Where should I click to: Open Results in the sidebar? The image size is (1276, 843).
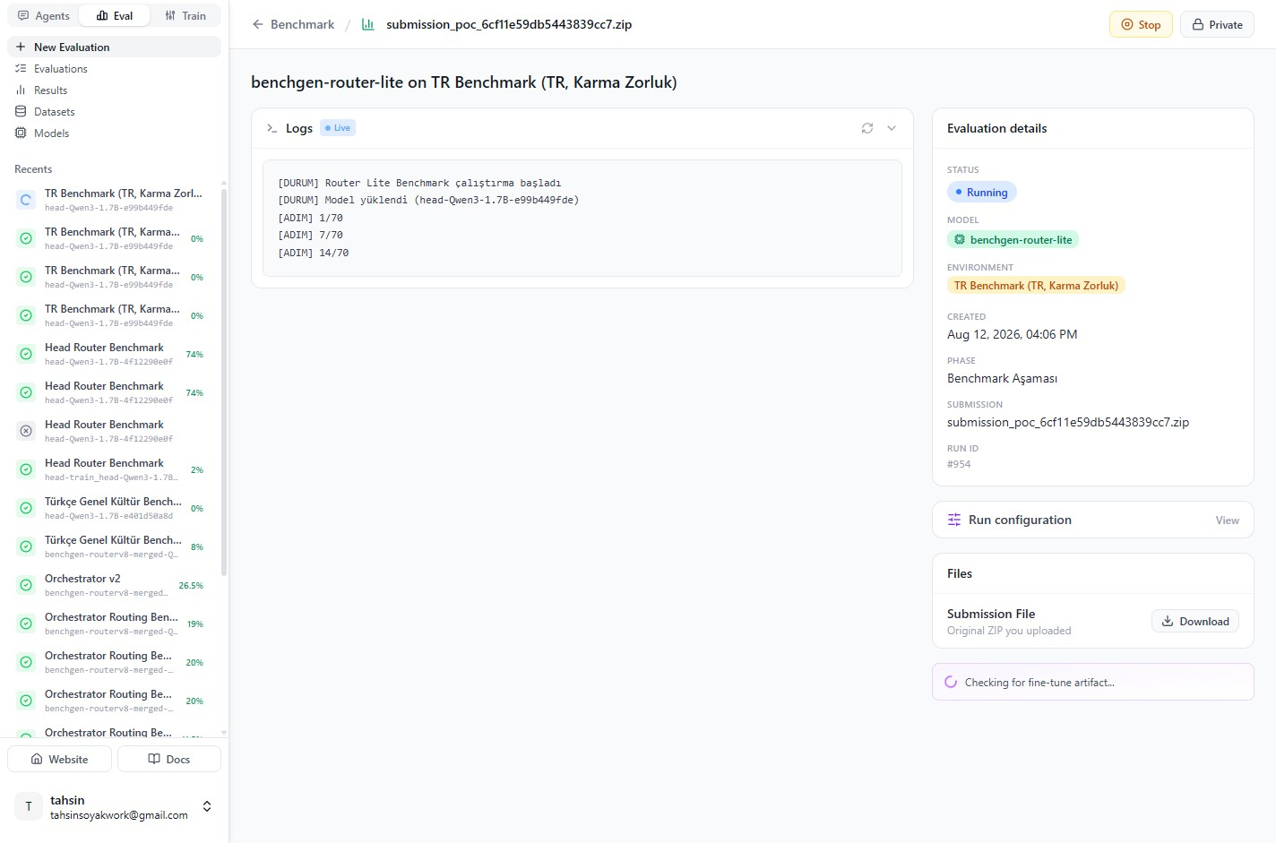click(114, 90)
